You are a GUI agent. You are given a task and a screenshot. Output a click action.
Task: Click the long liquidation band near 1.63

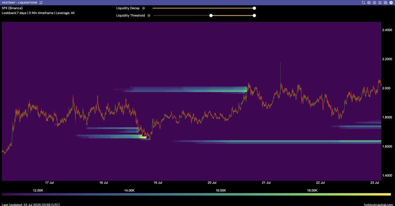(x=276, y=142)
